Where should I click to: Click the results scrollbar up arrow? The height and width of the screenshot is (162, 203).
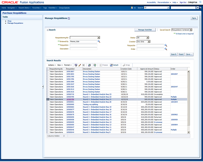coord(188,72)
